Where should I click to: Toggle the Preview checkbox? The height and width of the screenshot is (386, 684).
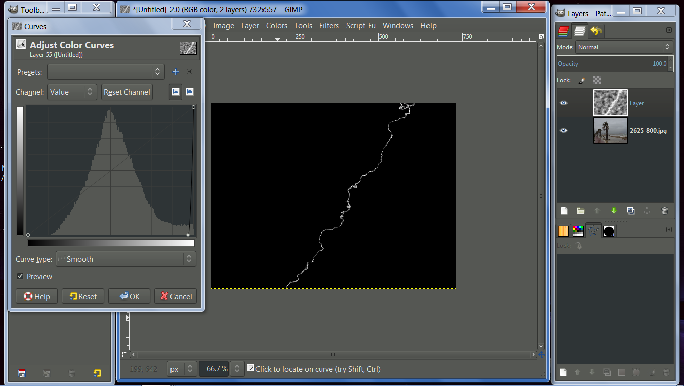pos(20,277)
